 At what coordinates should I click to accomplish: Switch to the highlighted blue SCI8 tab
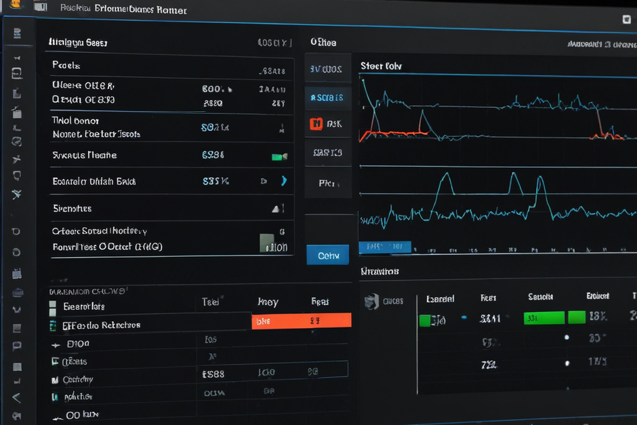tap(327, 98)
